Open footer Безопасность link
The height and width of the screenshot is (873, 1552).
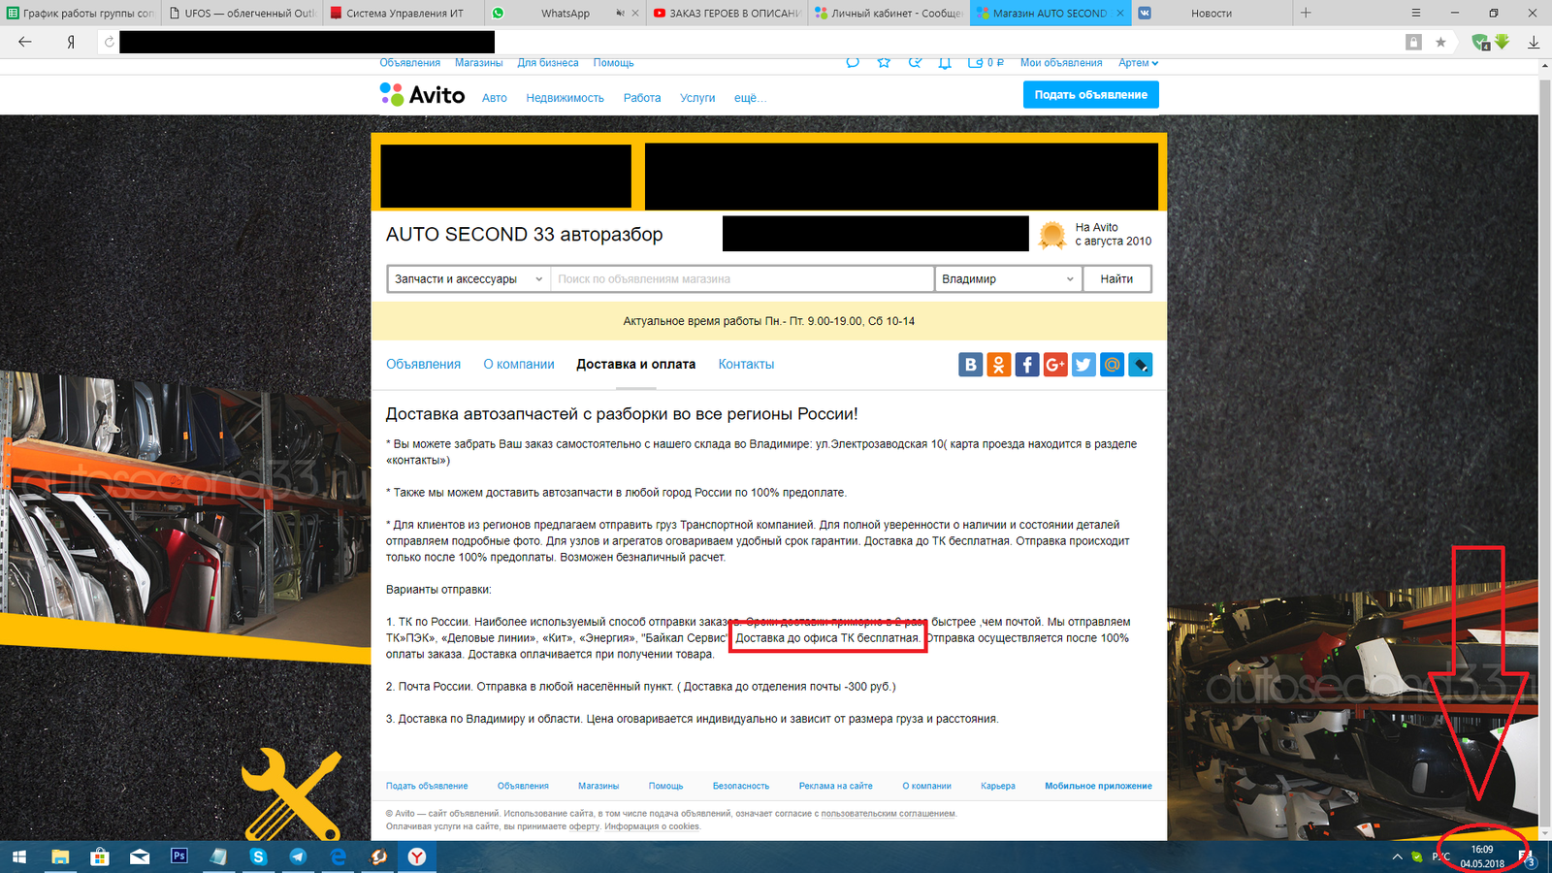pos(741,786)
